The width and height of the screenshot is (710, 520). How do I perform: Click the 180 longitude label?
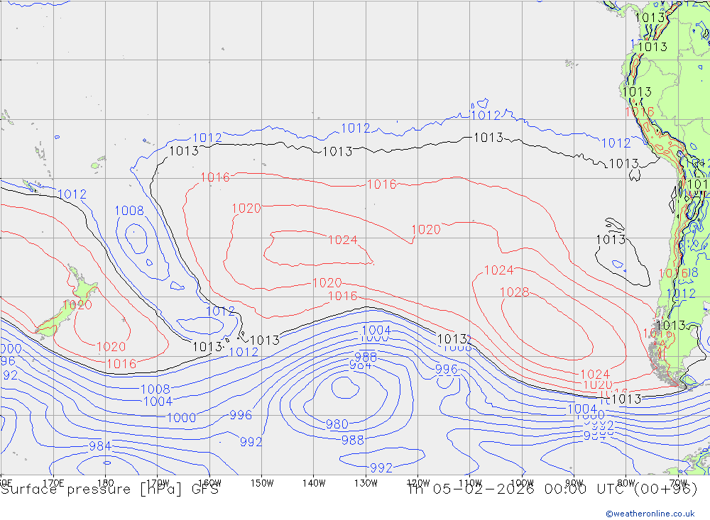tap(106, 483)
